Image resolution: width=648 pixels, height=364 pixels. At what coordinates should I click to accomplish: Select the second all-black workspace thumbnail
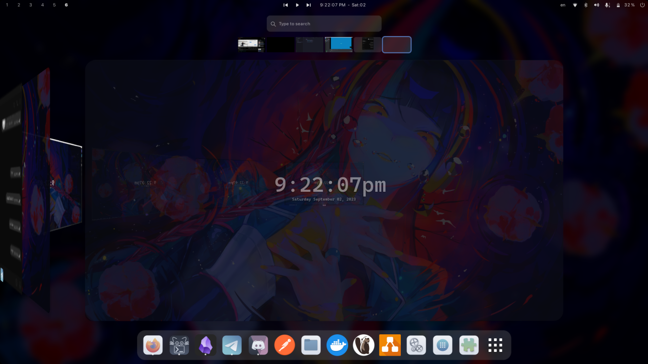click(280, 45)
